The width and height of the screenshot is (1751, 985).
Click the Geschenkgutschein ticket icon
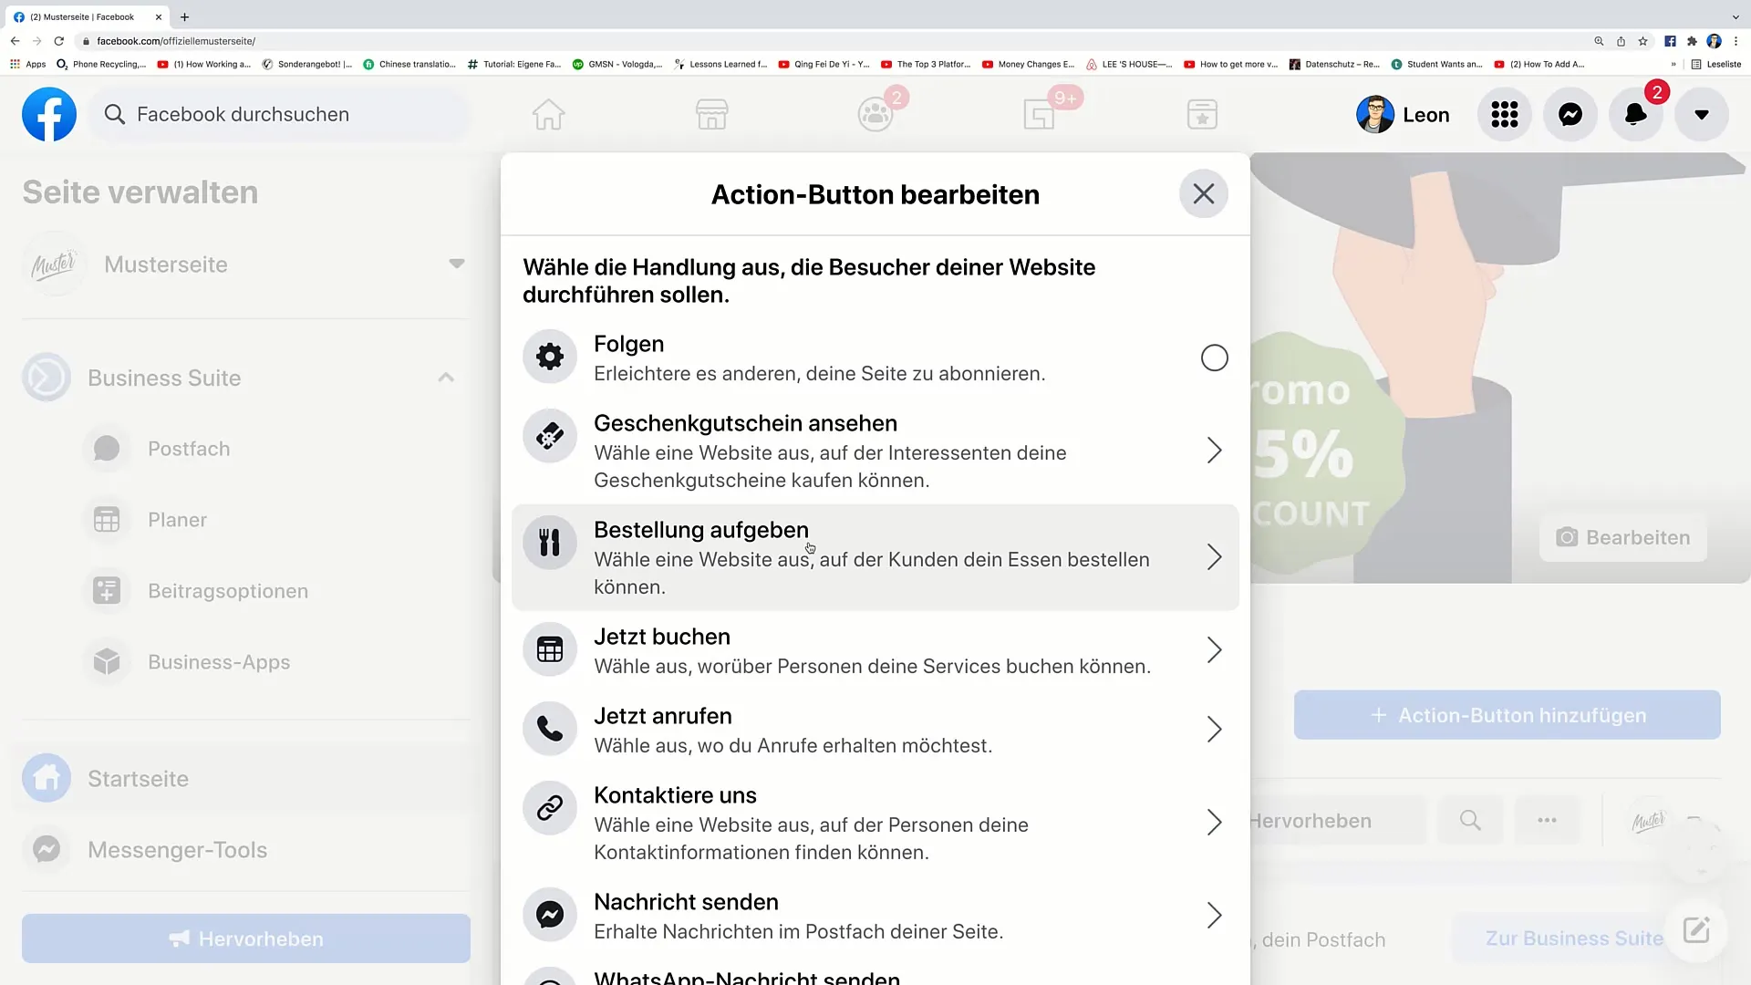tap(549, 435)
